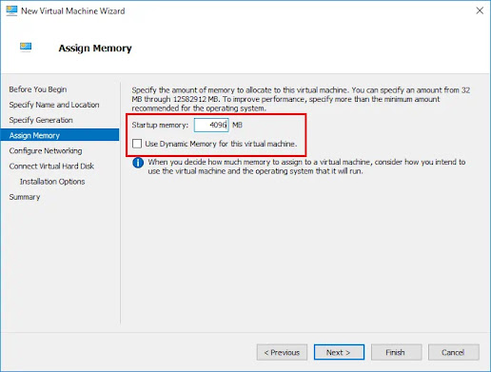
Task: Cancel the wizard
Action: point(454,352)
